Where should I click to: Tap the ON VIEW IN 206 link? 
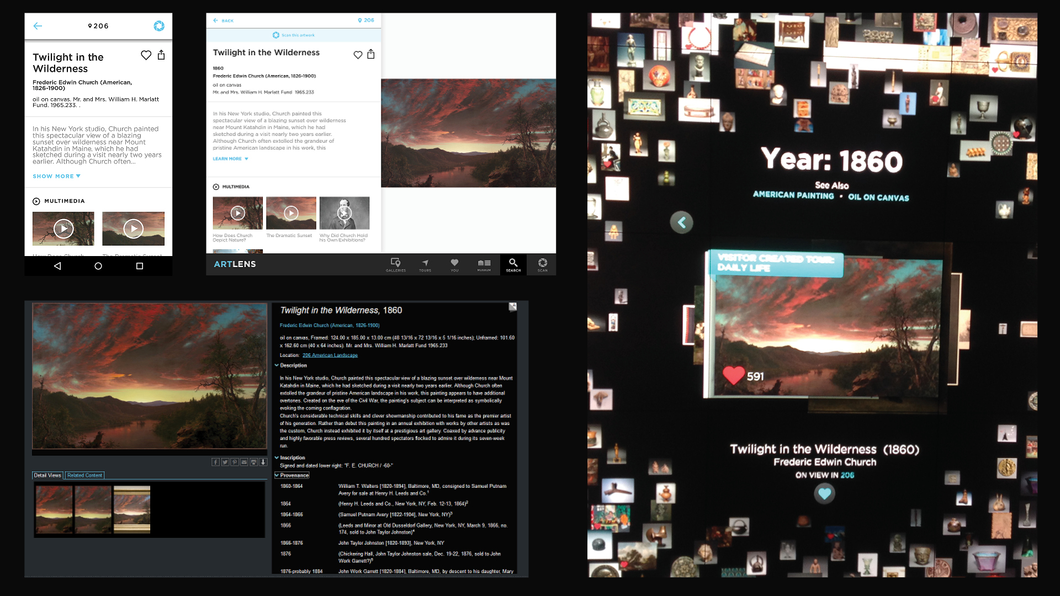tap(825, 475)
